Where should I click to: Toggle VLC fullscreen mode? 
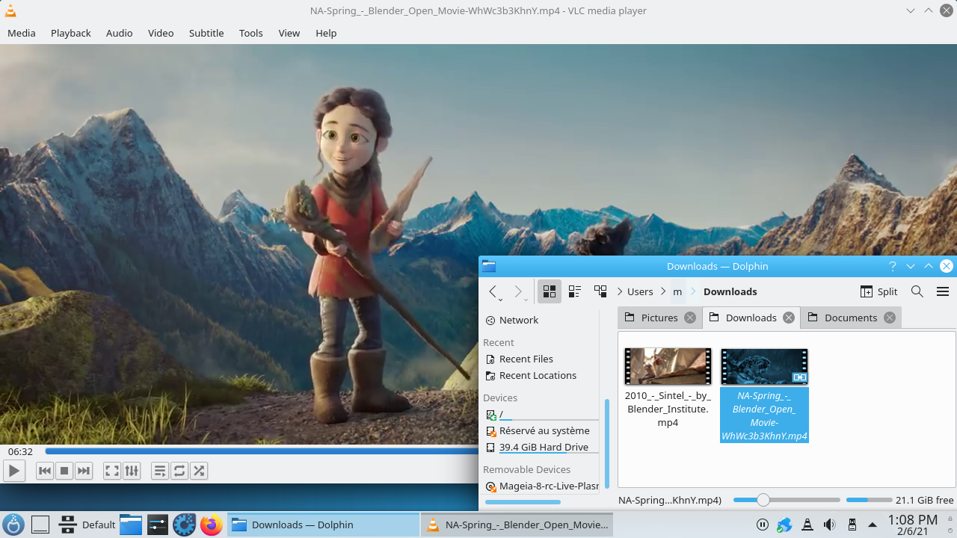point(112,471)
